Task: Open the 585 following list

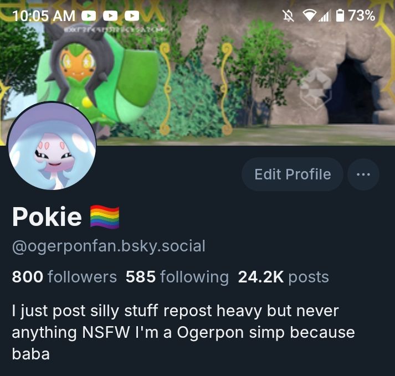Action: [177, 277]
